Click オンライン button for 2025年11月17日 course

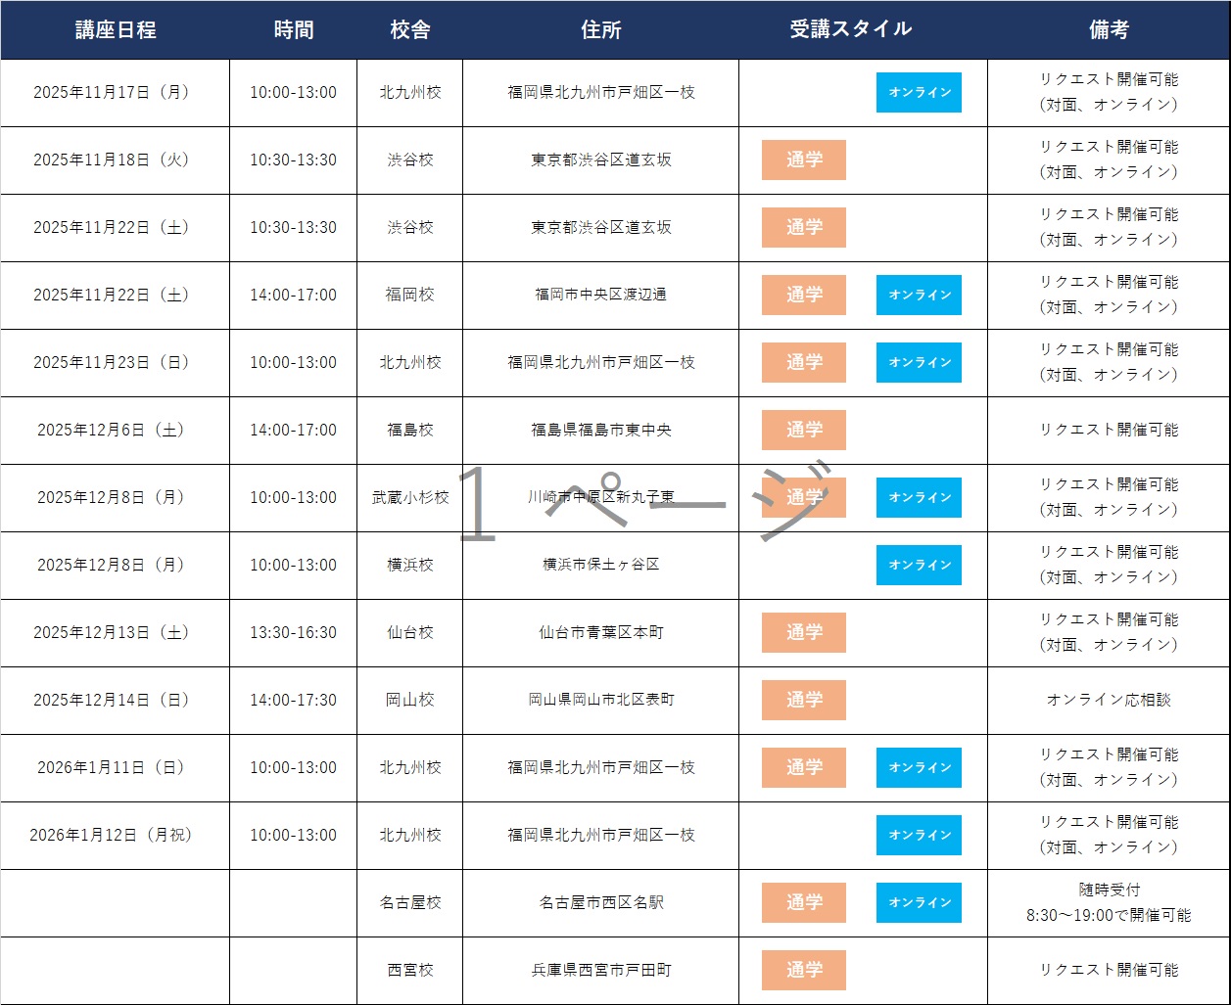(x=919, y=93)
